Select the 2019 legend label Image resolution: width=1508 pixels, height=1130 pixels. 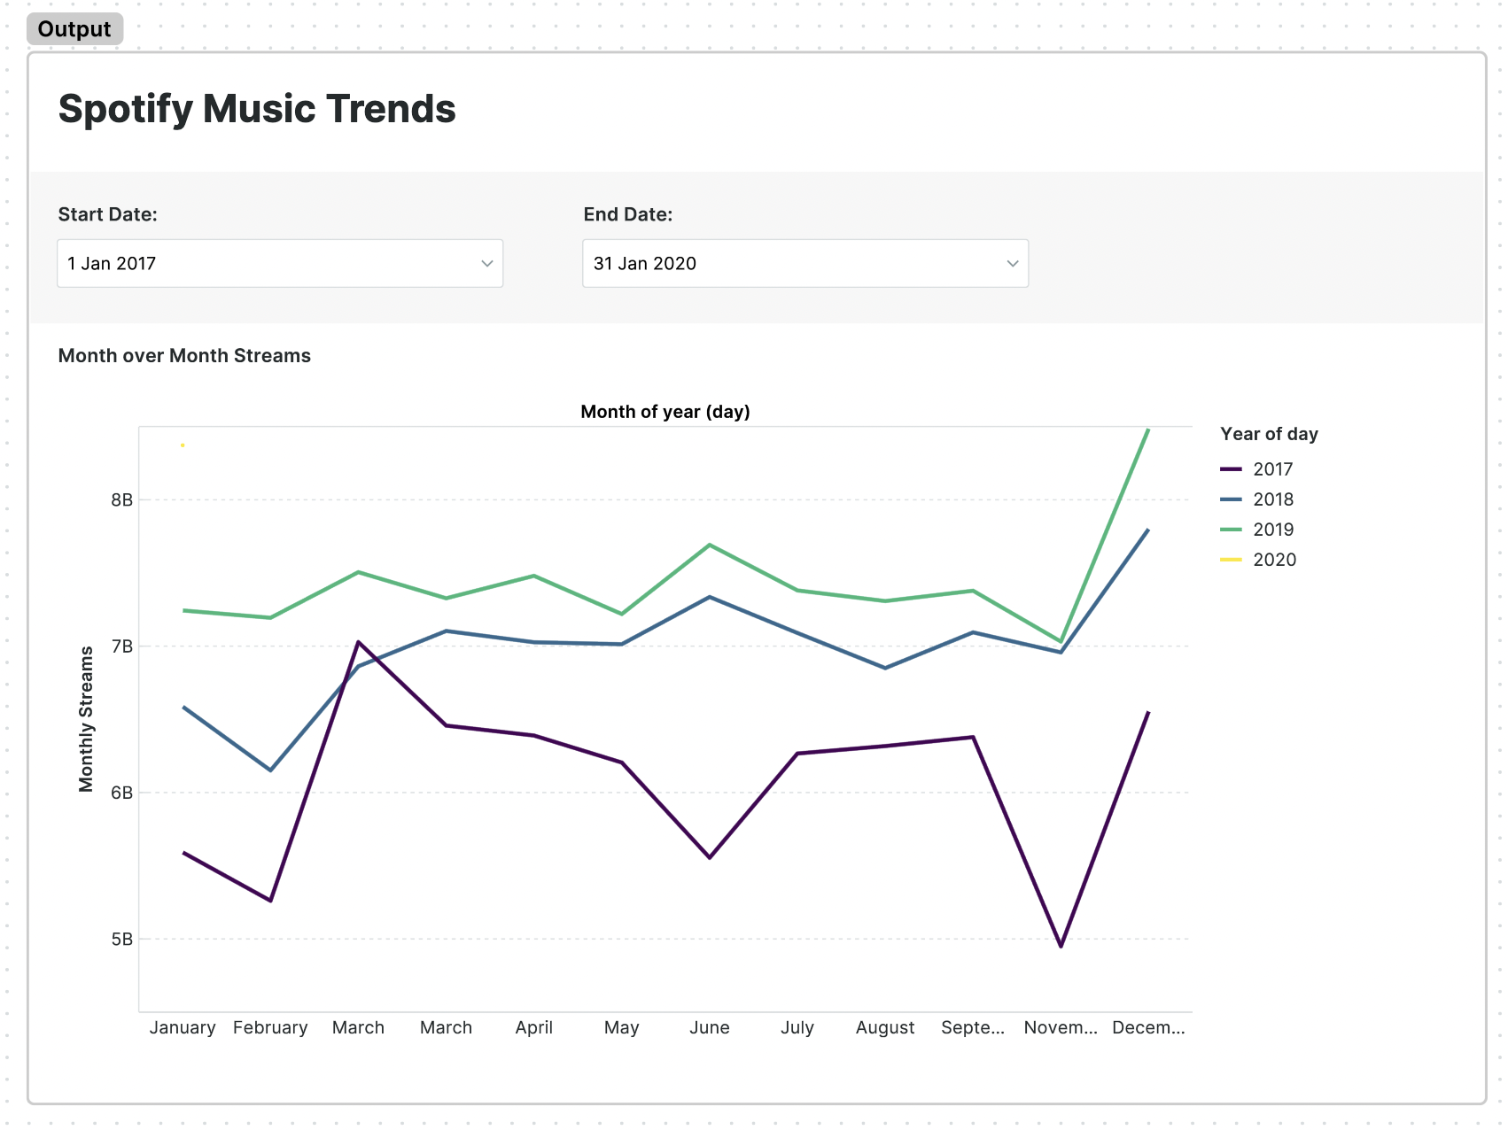tap(1273, 530)
